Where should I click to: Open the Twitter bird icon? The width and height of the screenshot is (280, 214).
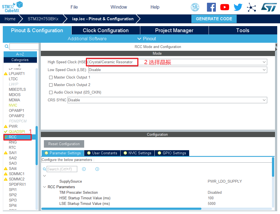click(238, 7)
